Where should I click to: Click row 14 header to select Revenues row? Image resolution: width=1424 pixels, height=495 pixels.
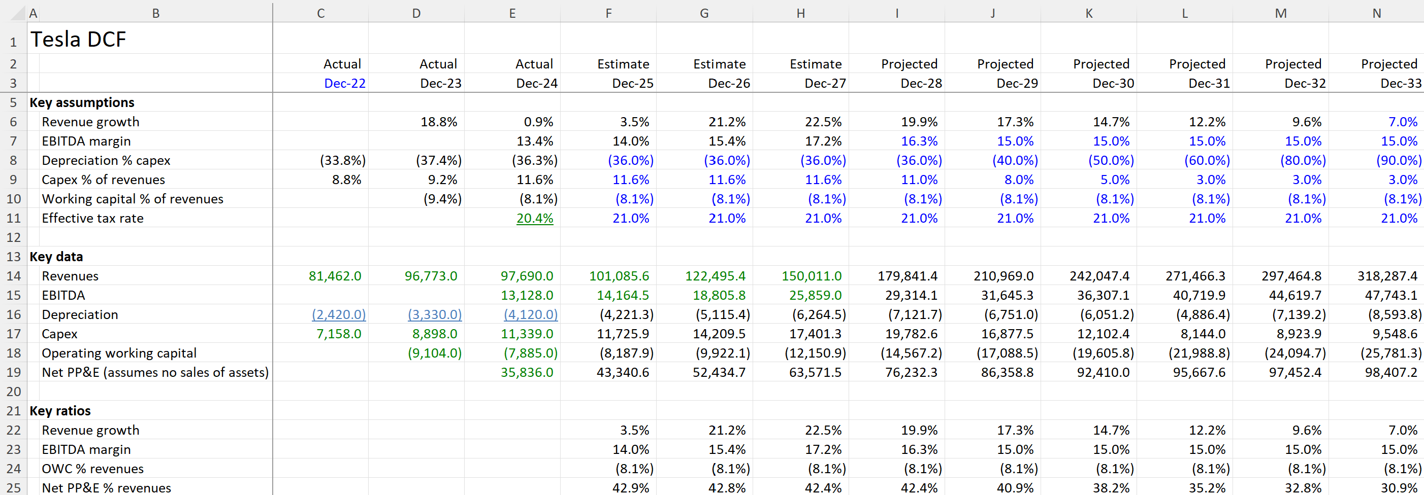(14, 276)
